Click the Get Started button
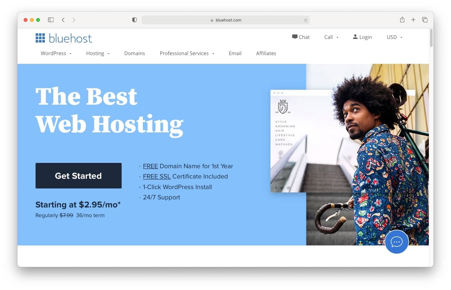 tap(79, 176)
